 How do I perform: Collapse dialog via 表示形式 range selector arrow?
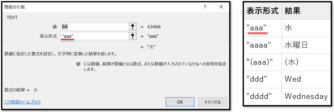[133, 36]
